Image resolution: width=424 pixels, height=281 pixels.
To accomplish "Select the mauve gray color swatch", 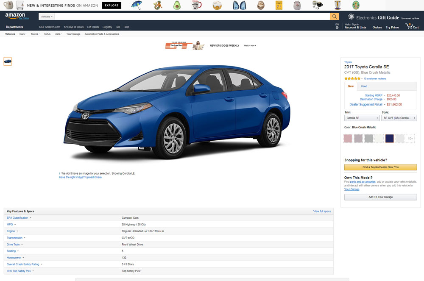I will (x=358, y=139).
